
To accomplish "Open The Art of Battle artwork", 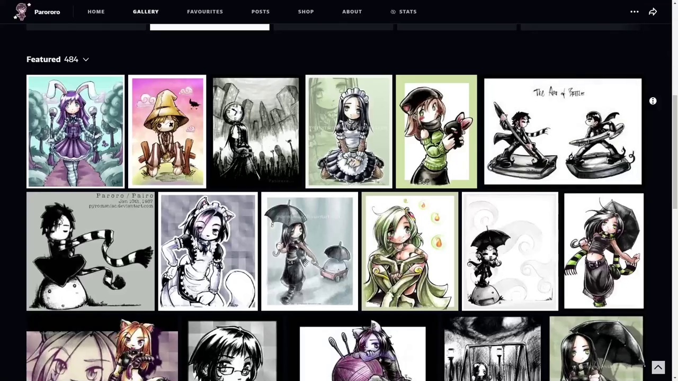I will pos(563,131).
